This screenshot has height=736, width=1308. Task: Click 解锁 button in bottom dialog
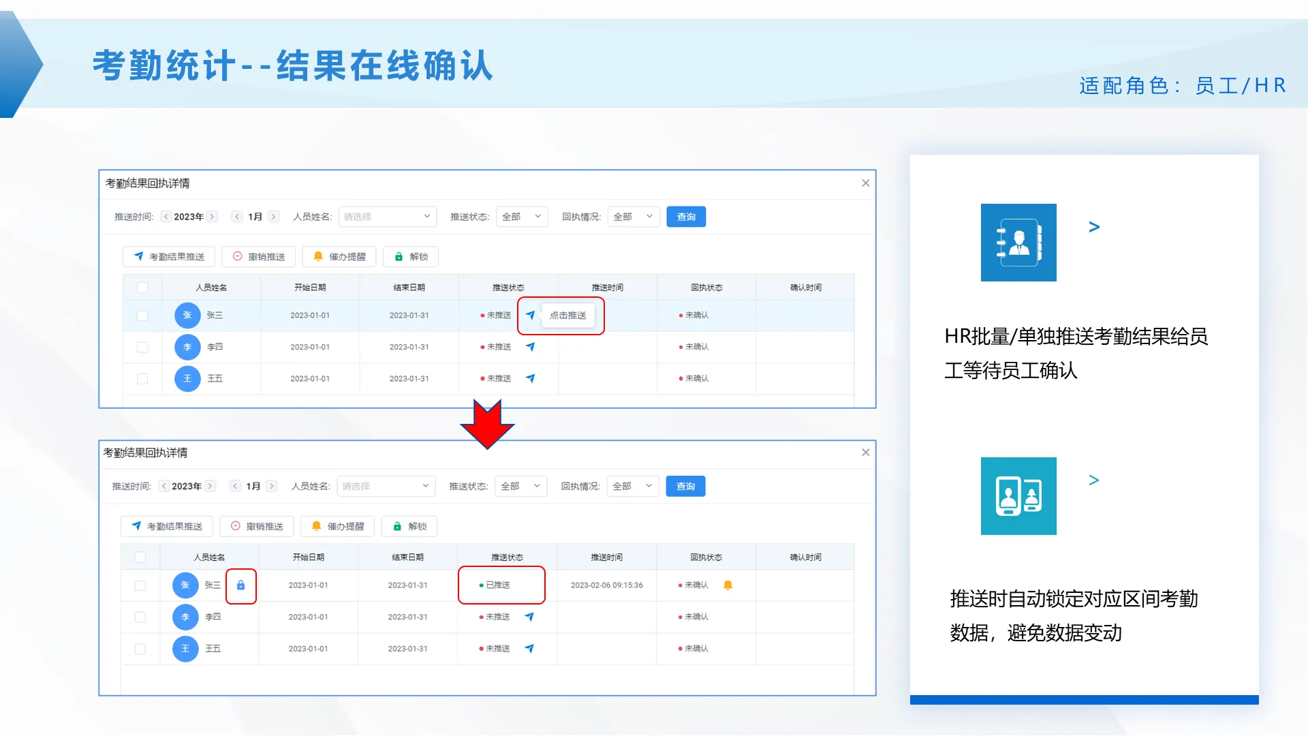click(409, 526)
